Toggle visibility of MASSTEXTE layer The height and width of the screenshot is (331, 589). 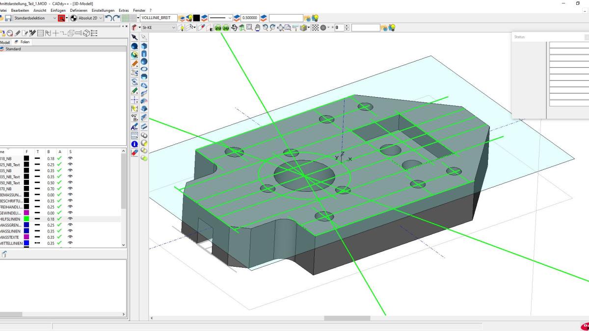click(70, 237)
